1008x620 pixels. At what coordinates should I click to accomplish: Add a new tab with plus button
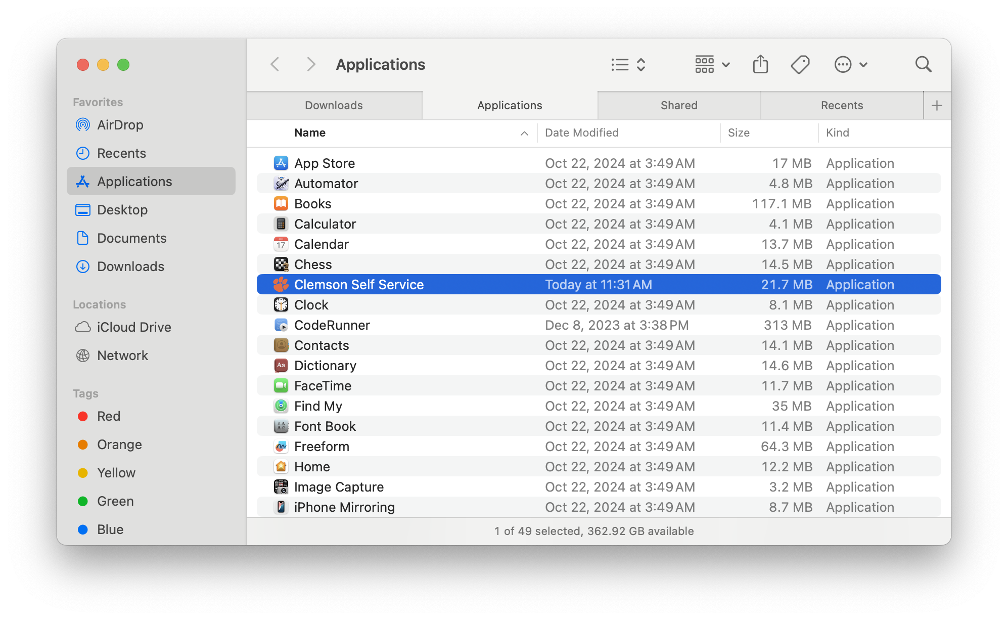[x=937, y=105]
